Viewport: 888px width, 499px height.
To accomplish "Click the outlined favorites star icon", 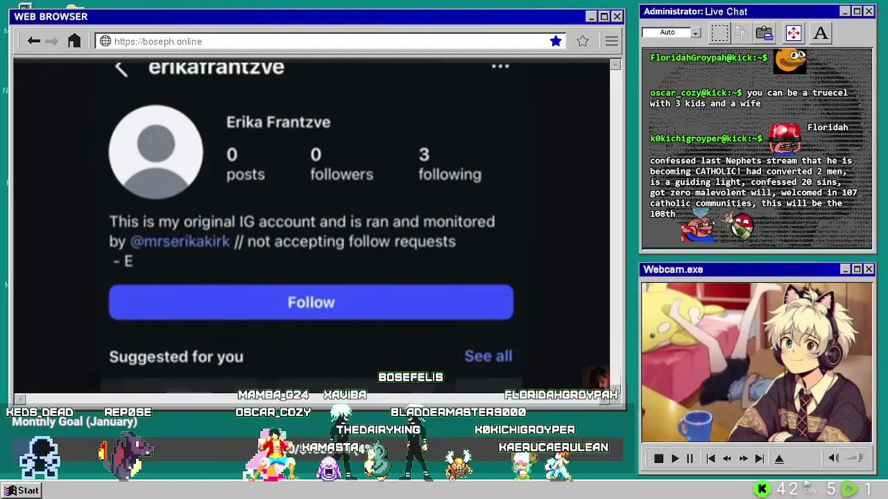I will tap(583, 41).
